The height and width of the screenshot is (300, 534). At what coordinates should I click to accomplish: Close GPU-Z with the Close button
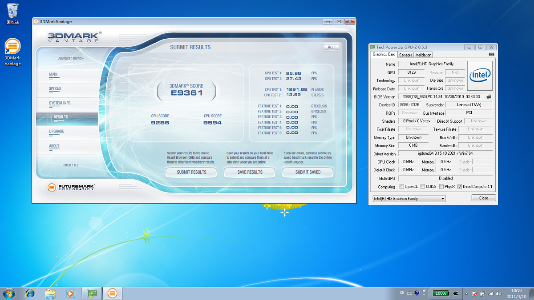(484, 198)
